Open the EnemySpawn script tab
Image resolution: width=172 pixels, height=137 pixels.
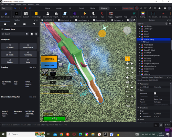pyautogui.click(x=82, y=20)
